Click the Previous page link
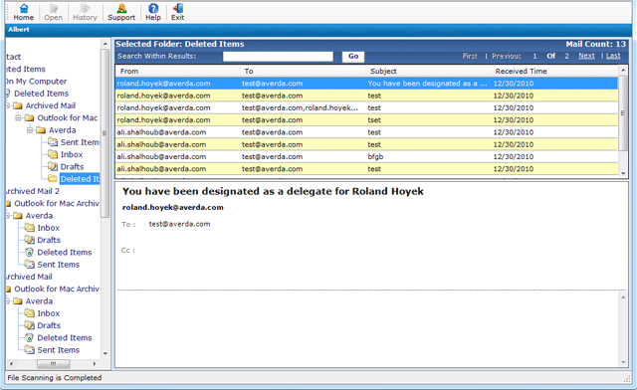The width and height of the screenshot is (637, 390). pyautogui.click(x=507, y=56)
